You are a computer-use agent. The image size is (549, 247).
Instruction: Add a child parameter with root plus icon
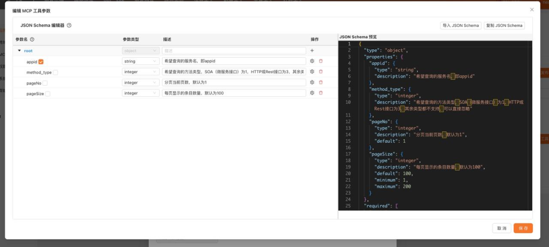pyautogui.click(x=312, y=51)
